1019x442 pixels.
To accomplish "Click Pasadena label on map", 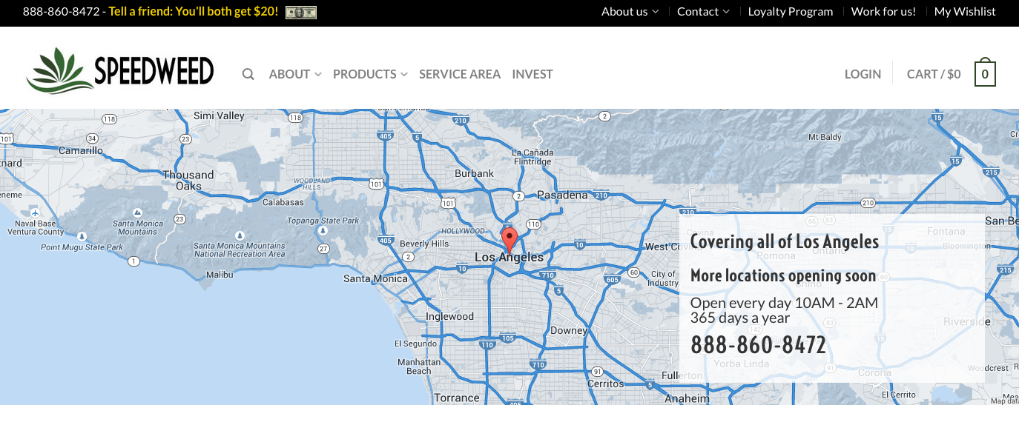I will click(562, 195).
